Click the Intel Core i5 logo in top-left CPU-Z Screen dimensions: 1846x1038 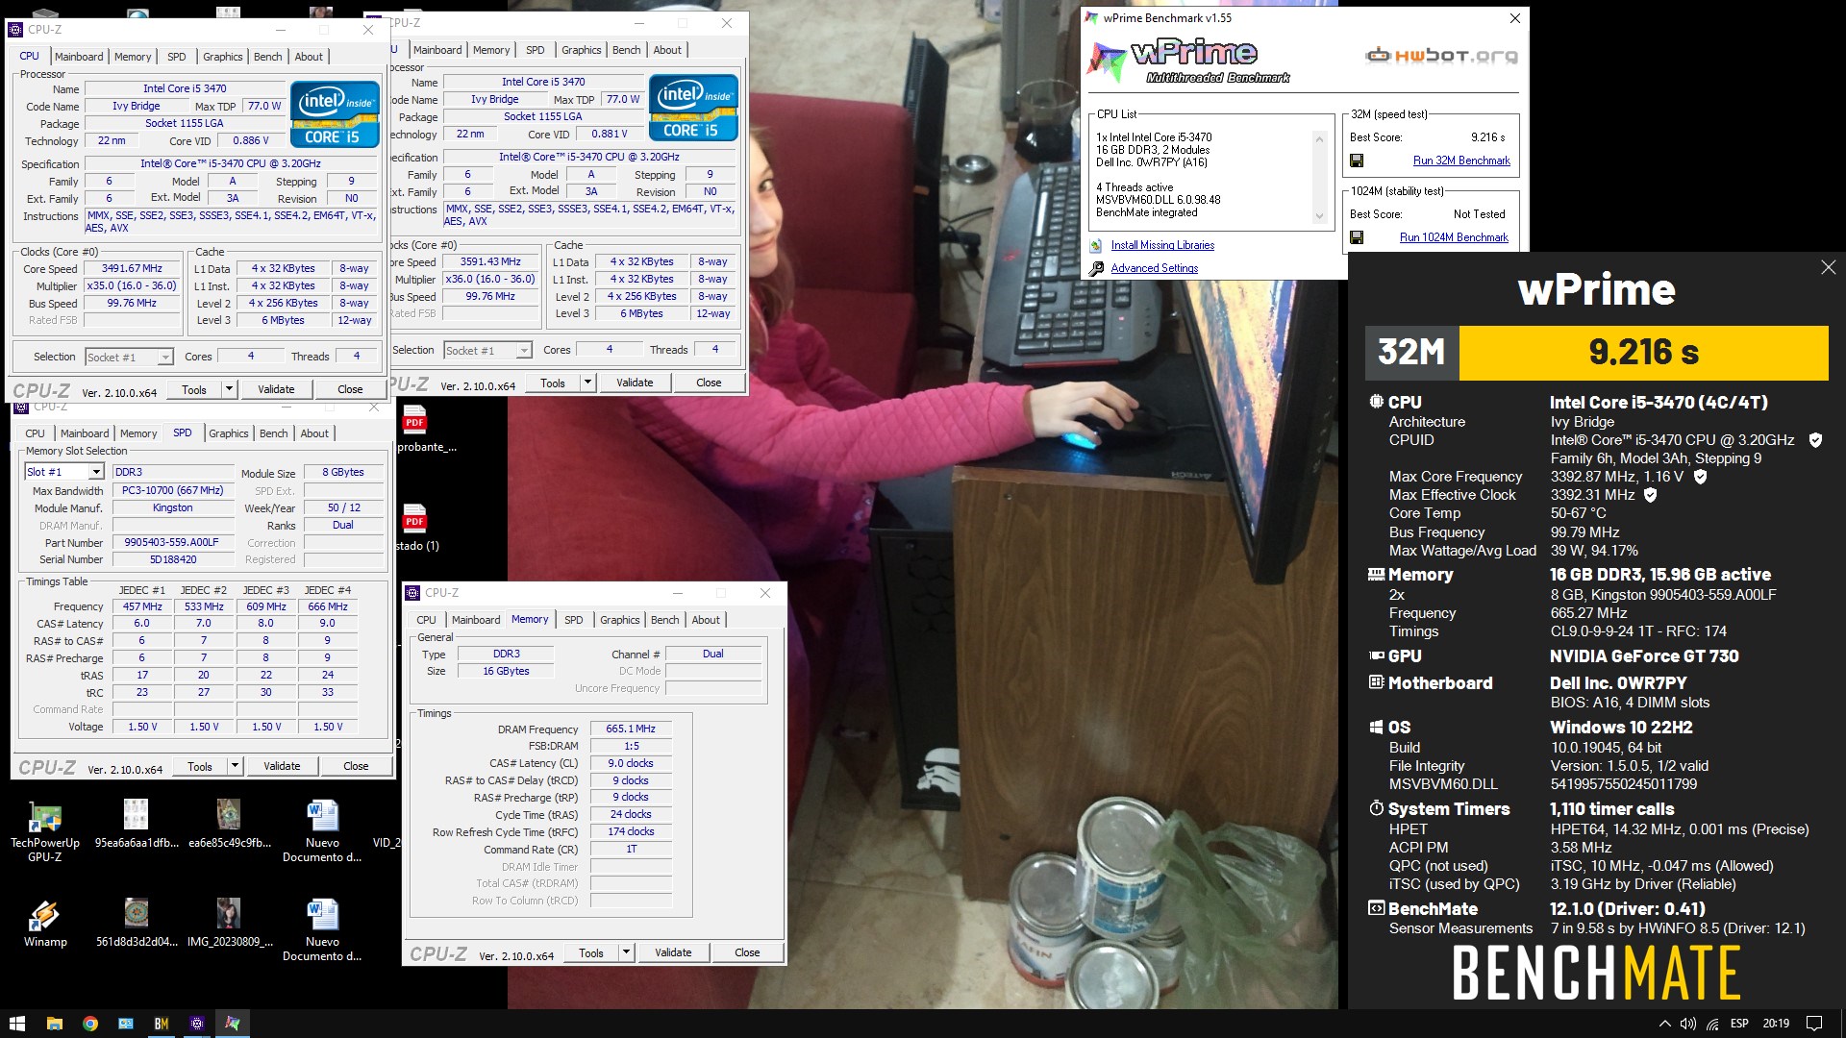335,114
